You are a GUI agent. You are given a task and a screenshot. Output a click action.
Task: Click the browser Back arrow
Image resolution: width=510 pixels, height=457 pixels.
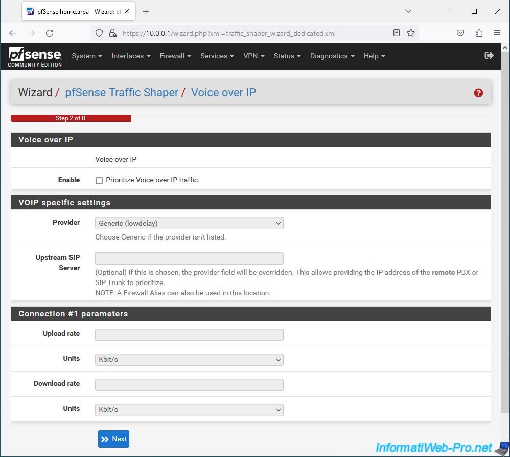pyautogui.click(x=13, y=33)
